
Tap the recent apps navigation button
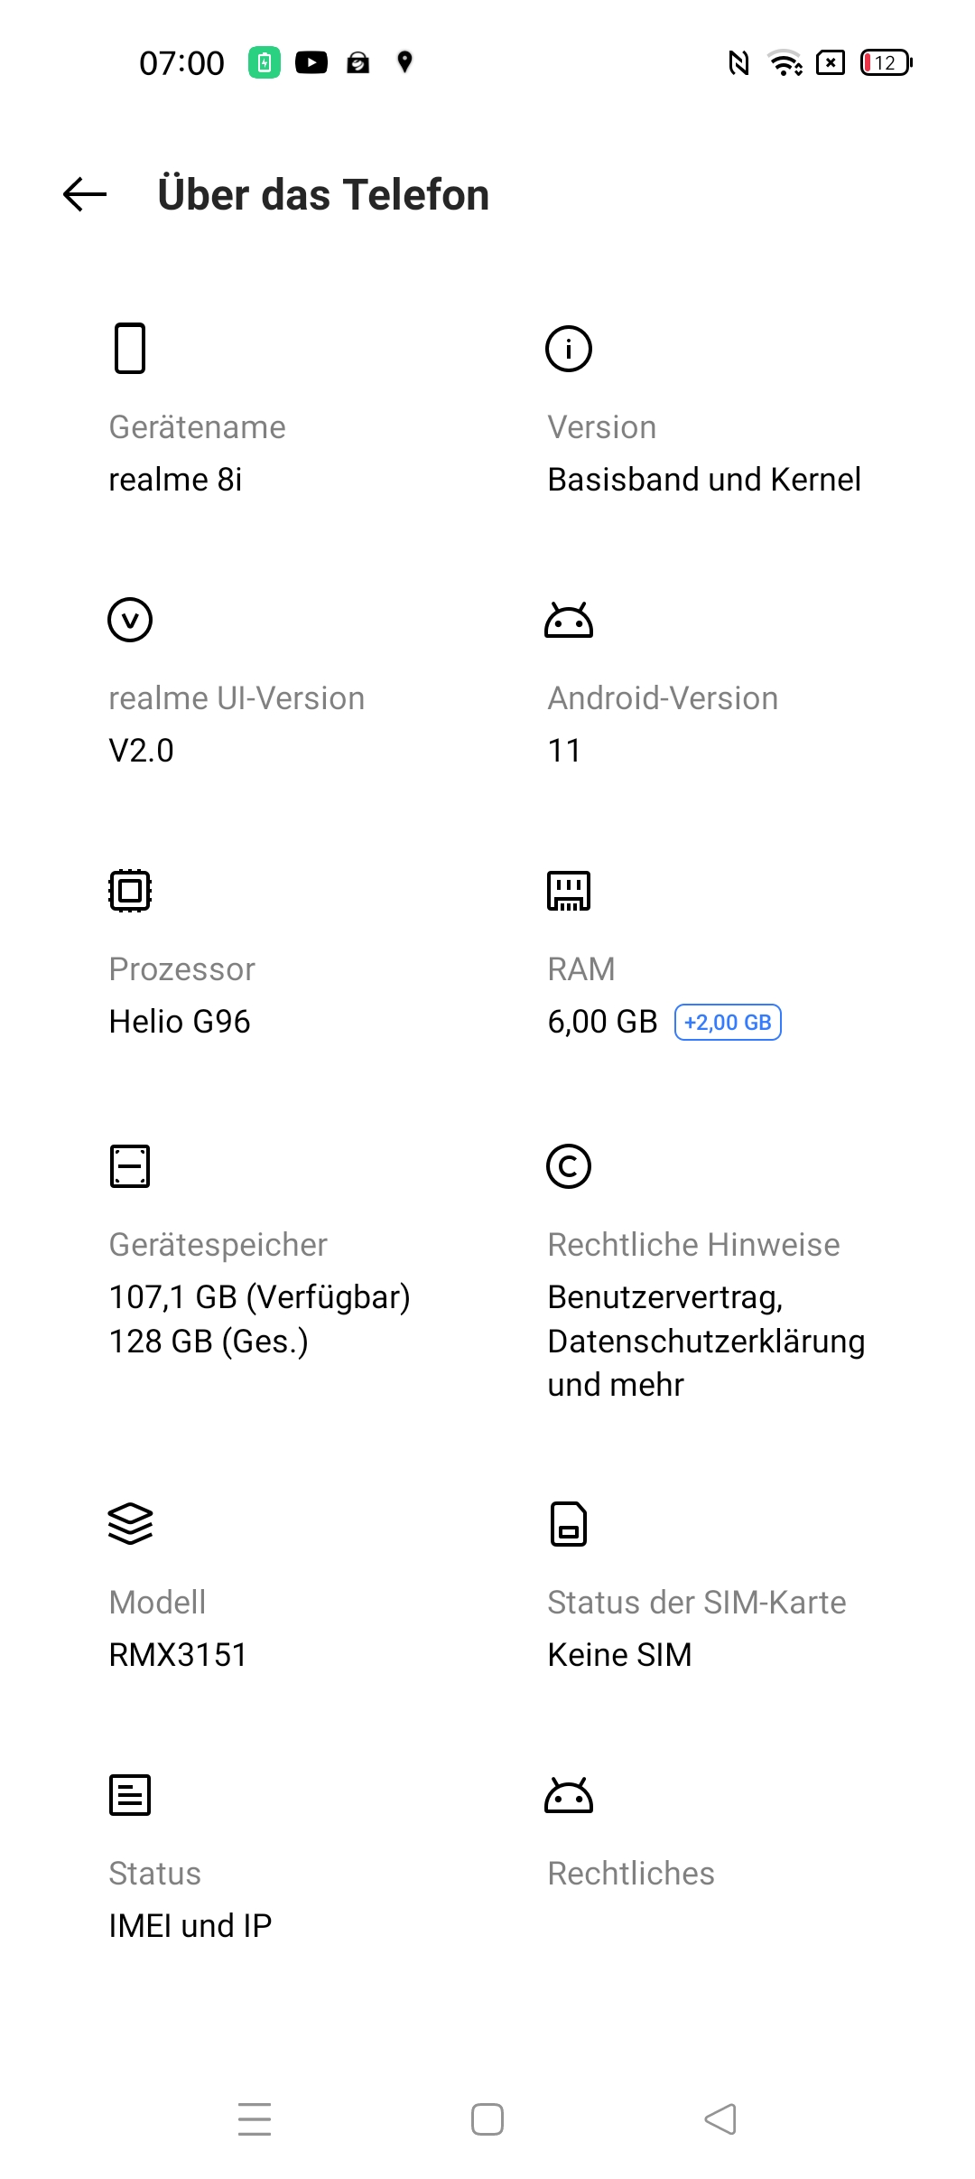pos(255,2119)
